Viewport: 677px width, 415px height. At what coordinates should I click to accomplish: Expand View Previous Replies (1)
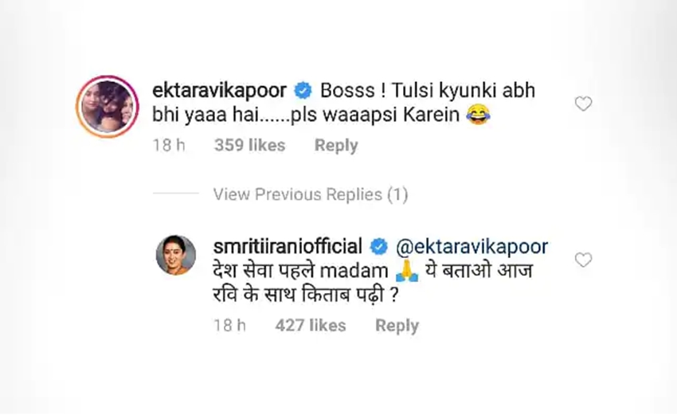311,194
